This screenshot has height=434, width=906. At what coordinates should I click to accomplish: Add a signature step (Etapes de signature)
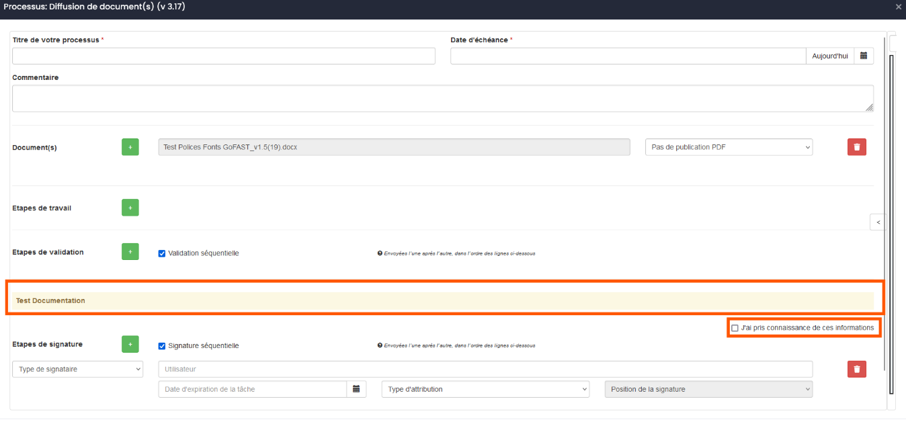coord(130,344)
